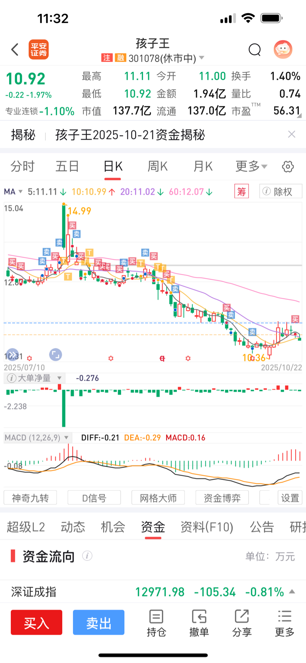Open indicator 设置 button
The image size is (306, 663).
(x=290, y=498)
